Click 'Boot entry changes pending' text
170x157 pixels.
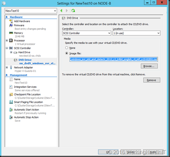coord(30,29)
